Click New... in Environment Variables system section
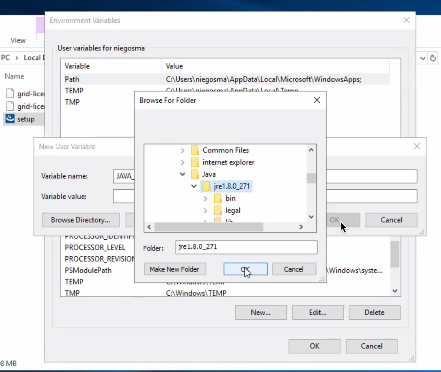Image resolution: width=441 pixels, height=372 pixels. coord(261,312)
